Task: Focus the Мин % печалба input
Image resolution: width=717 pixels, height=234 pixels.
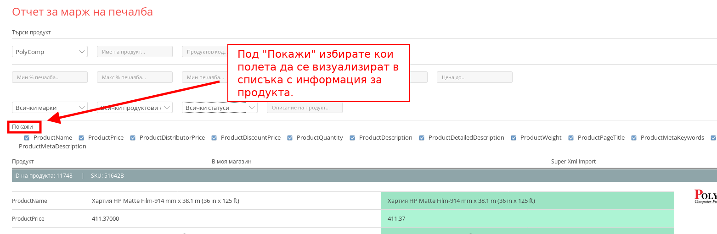Action: 49,77
